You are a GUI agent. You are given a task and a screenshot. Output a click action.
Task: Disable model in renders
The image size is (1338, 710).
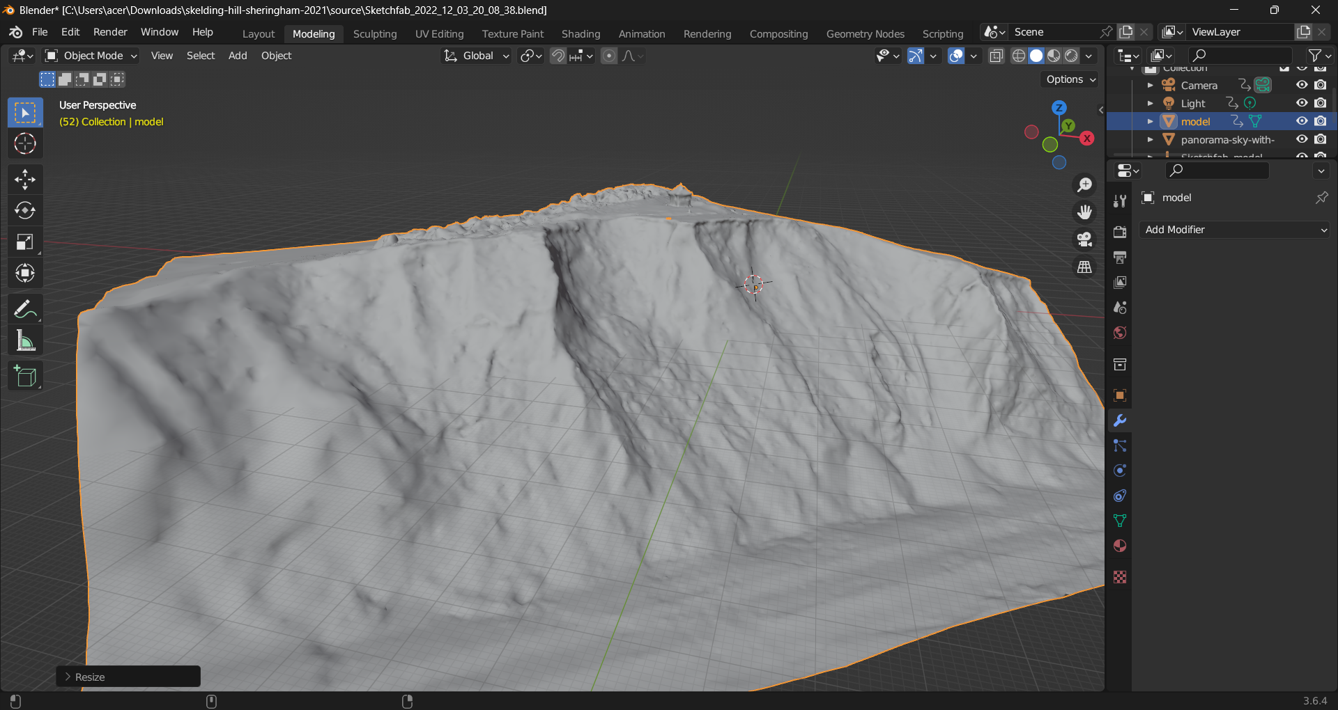[x=1320, y=121]
